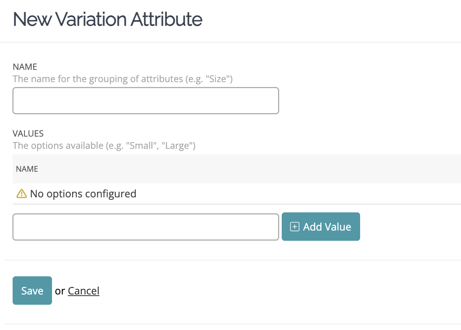Viewport: 461px width, 330px height.
Task: Cancel creating the variation attribute
Action: tap(84, 291)
